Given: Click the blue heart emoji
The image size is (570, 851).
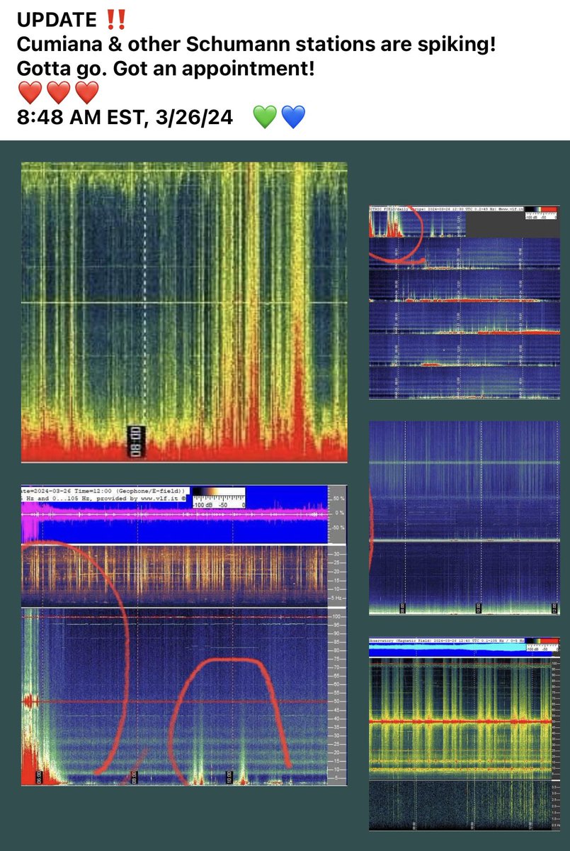Looking at the screenshot, I should point(292,117).
